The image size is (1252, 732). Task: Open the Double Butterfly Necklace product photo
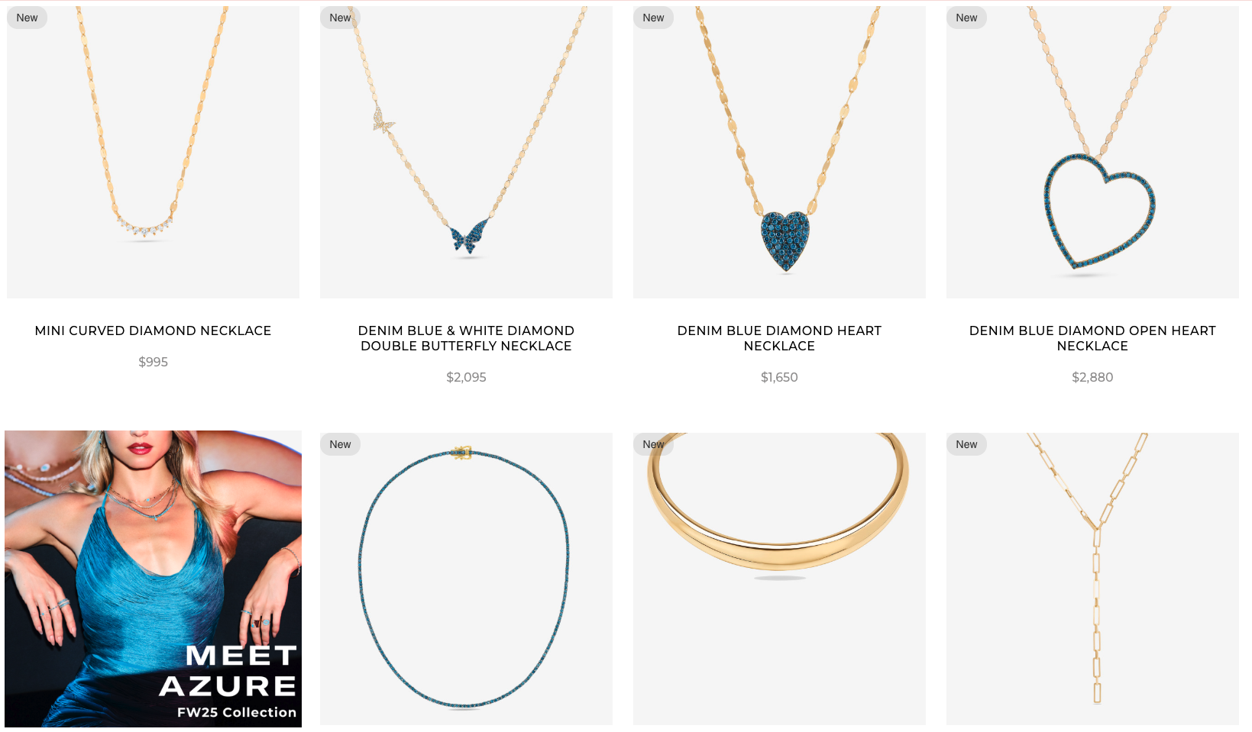click(466, 152)
